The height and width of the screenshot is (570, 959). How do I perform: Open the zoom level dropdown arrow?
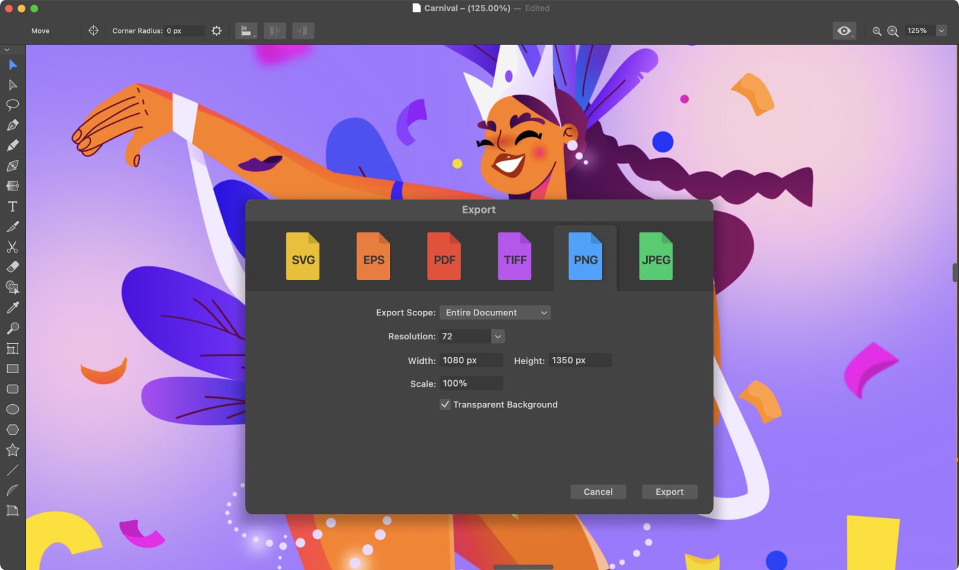[x=942, y=30]
